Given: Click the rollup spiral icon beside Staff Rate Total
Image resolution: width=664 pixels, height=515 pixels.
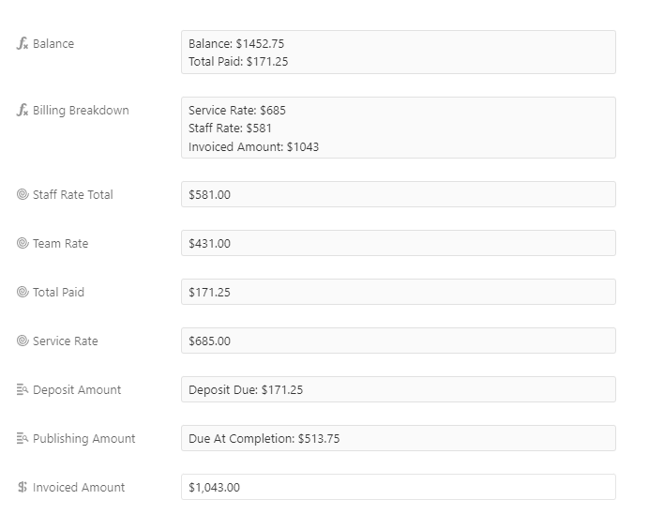Looking at the screenshot, I should [x=23, y=194].
